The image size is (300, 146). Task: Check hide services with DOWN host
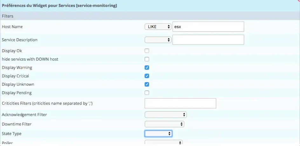pyautogui.click(x=147, y=59)
